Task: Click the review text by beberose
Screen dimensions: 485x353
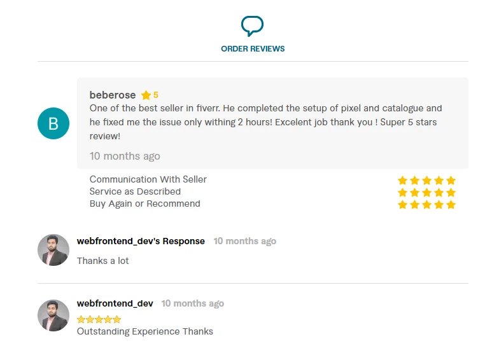Action: (x=266, y=121)
